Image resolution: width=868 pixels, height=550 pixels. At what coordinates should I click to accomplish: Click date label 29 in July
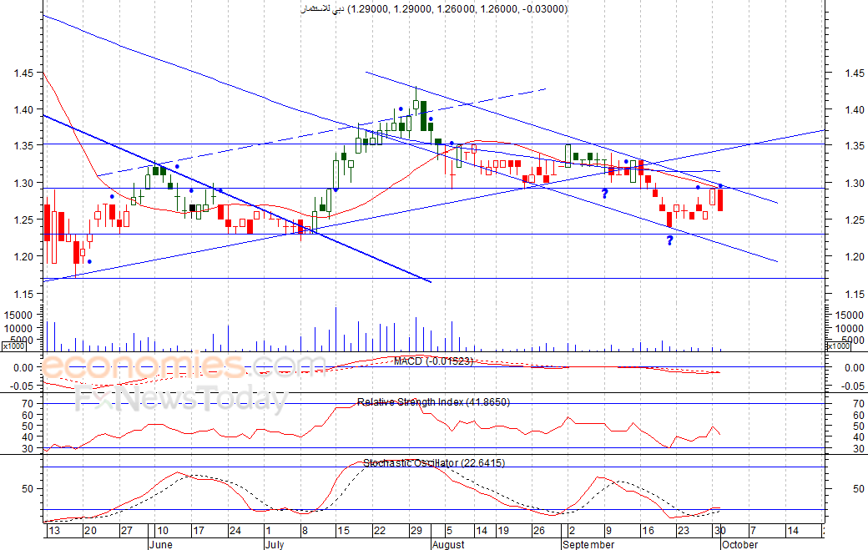pyautogui.click(x=416, y=531)
